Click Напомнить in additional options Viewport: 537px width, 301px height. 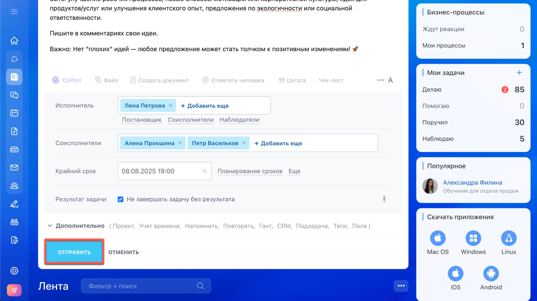pos(202,226)
